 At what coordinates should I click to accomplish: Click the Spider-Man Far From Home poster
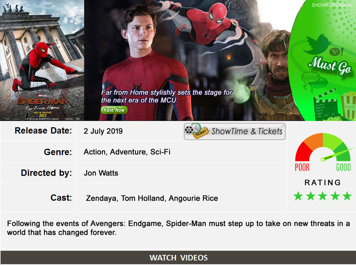[x=42, y=60]
